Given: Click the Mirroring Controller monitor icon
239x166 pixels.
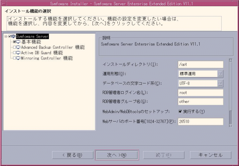Looking at the screenshot, I should coord(18,58).
